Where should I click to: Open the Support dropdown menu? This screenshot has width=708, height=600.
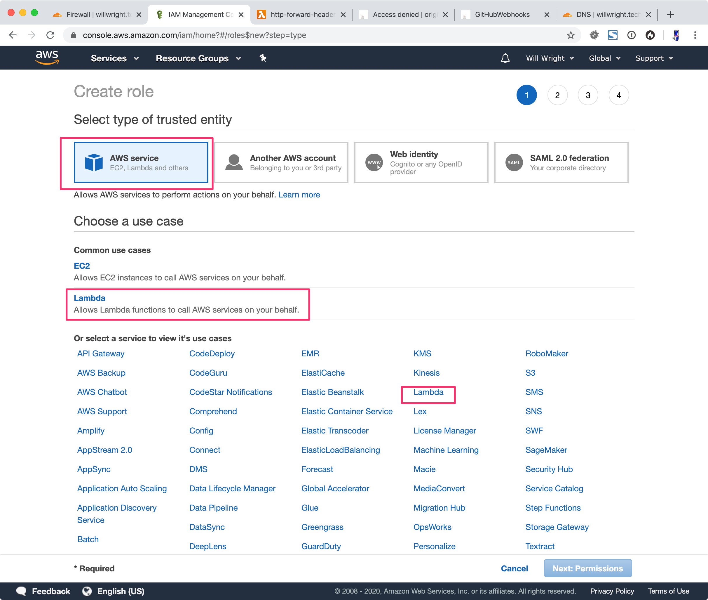click(x=654, y=58)
